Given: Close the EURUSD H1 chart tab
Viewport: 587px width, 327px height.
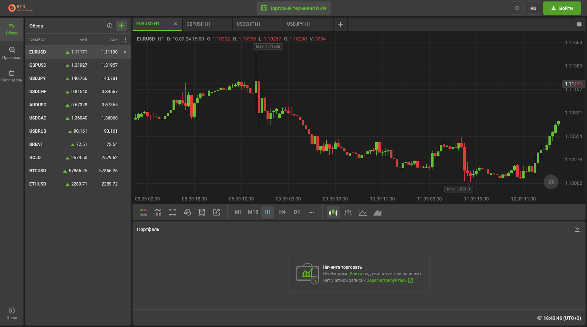Looking at the screenshot, I should click(175, 24).
